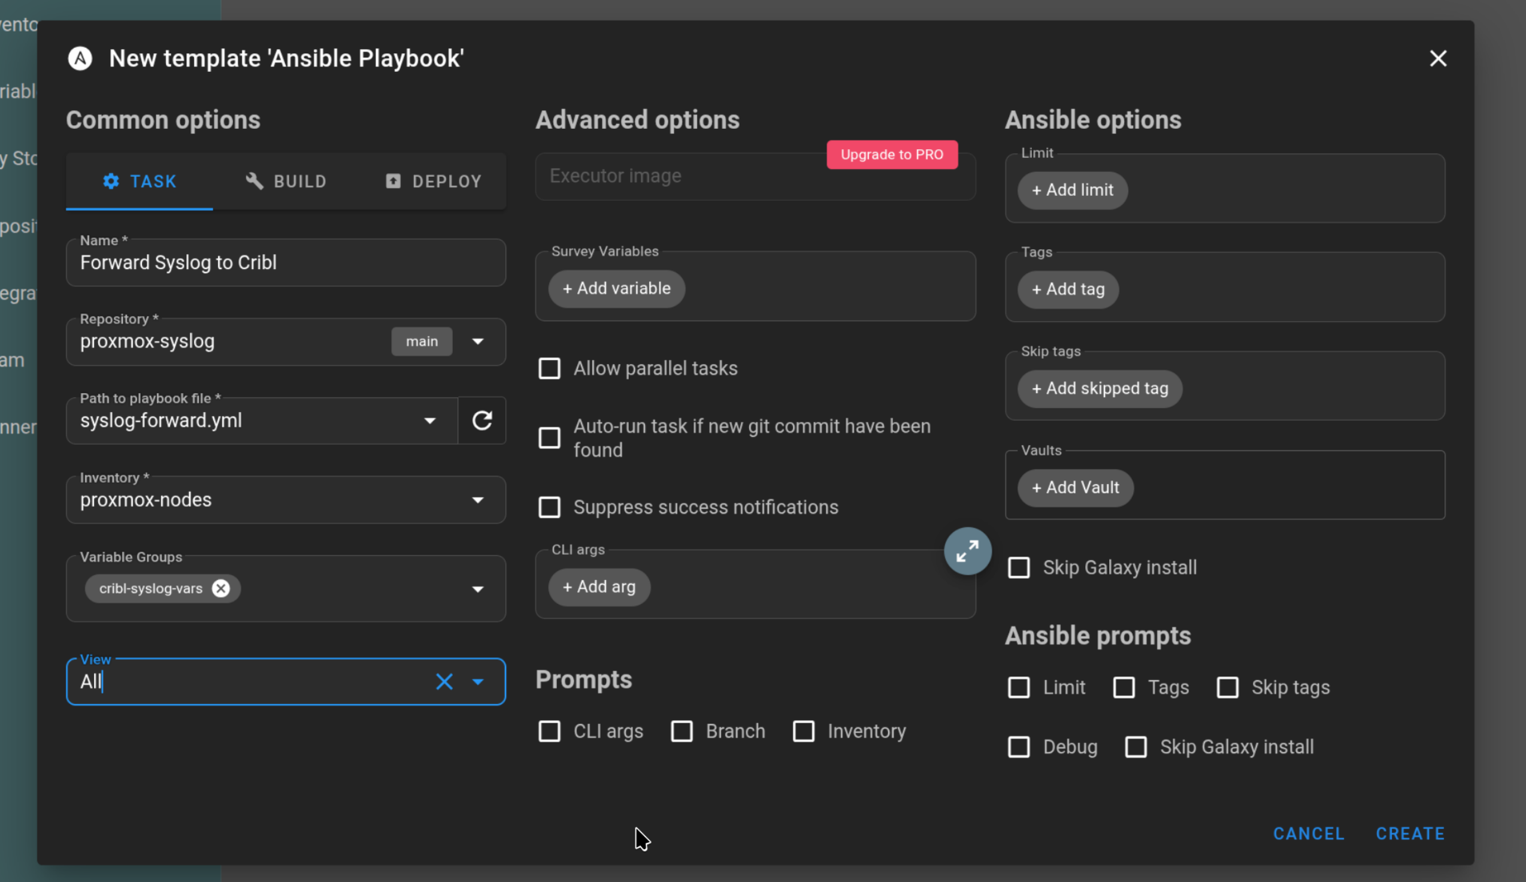Click the Ansible logo in dialog title
The width and height of the screenshot is (1526, 882).
pyautogui.click(x=80, y=58)
